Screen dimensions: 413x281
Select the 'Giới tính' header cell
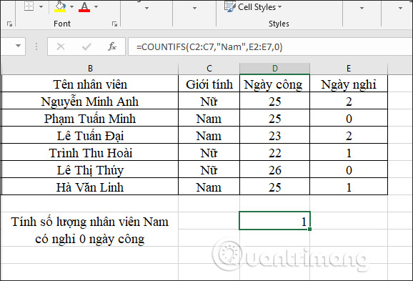point(209,84)
